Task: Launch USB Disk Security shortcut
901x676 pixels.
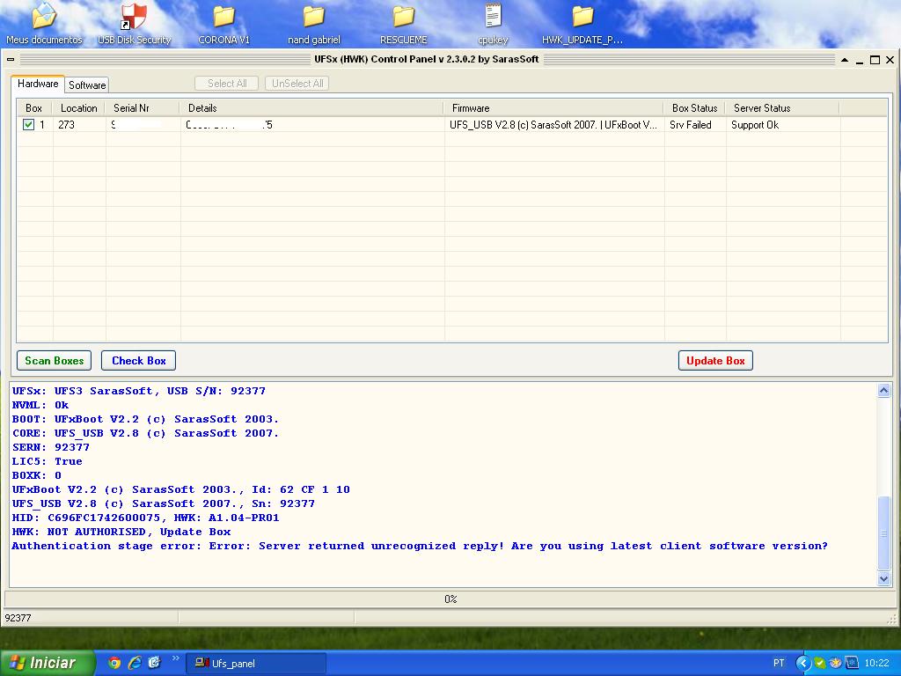Action: (x=134, y=23)
